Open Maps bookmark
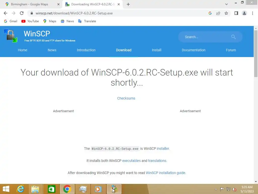 point(50,21)
